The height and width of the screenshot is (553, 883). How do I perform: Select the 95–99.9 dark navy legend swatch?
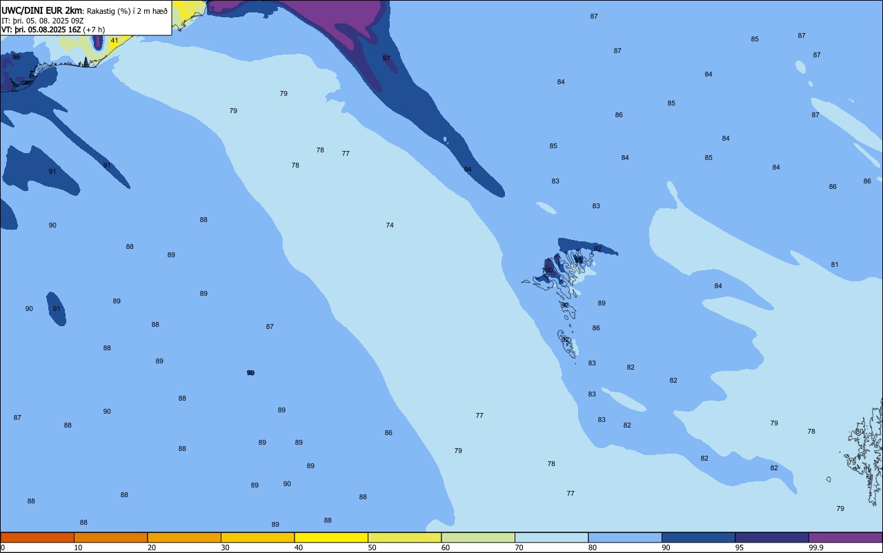(772, 537)
